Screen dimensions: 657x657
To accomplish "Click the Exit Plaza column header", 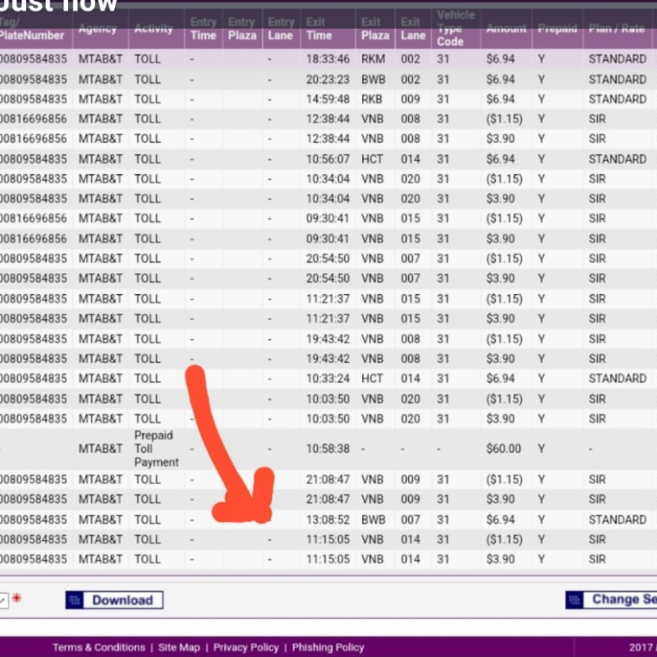I will coord(375,29).
